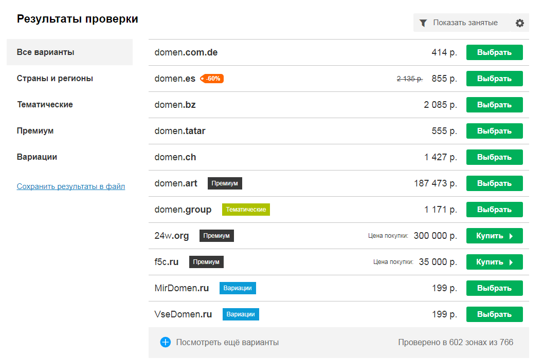
Task: Switch to Страны и регионы category
Action: point(55,79)
